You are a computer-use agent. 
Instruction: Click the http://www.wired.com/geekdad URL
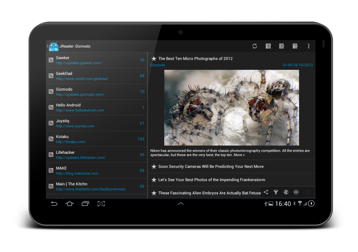pyautogui.click(x=82, y=79)
